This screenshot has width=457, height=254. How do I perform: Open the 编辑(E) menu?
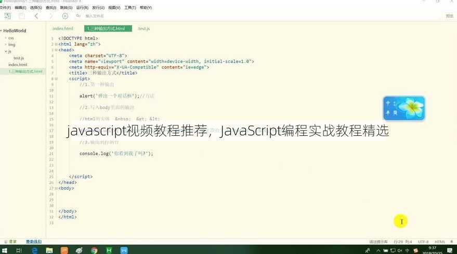tap(20, 8)
